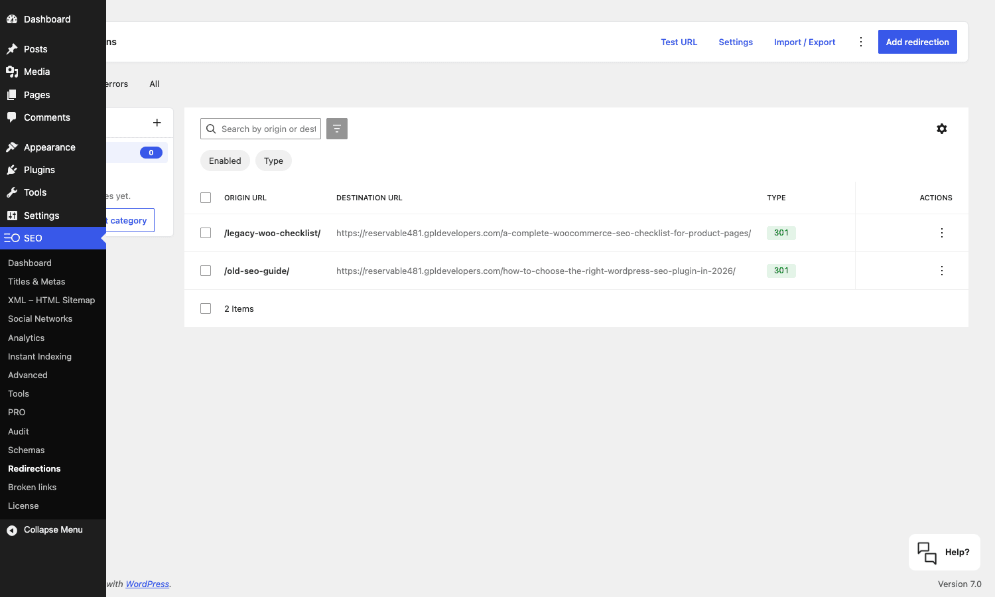Click the 0 count badge
Image resolution: width=995 pixels, height=597 pixels.
(x=151, y=153)
